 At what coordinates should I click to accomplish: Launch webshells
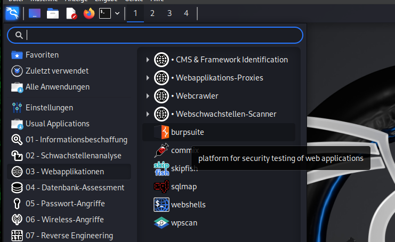pos(219,205)
